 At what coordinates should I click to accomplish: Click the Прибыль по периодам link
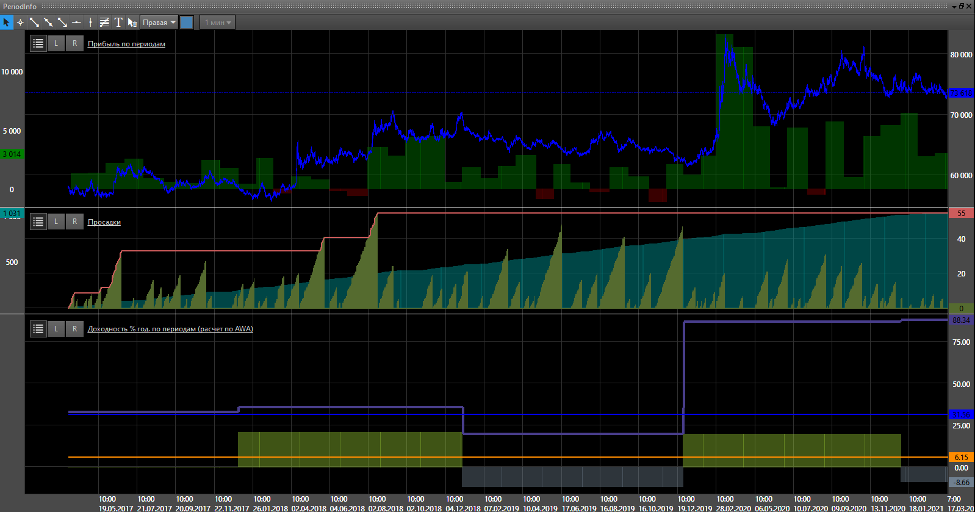tap(126, 44)
